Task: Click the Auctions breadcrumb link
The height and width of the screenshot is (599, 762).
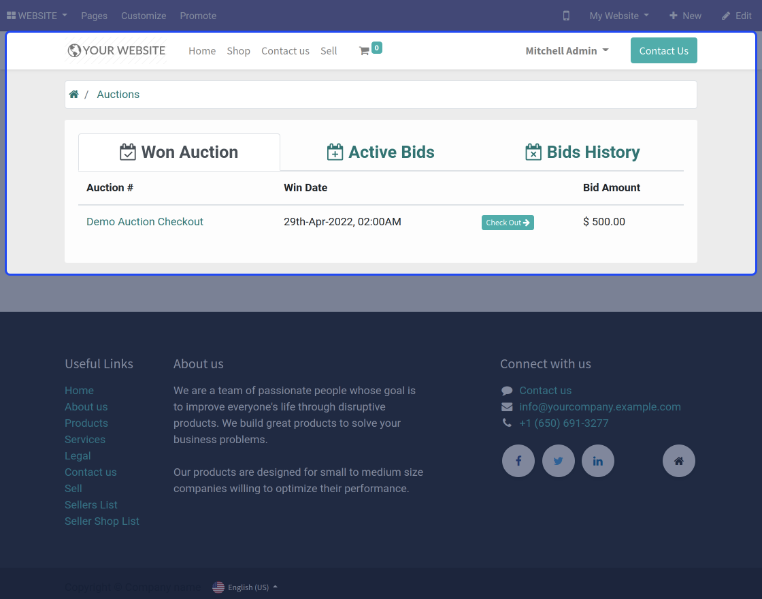Action: tap(118, 95)
